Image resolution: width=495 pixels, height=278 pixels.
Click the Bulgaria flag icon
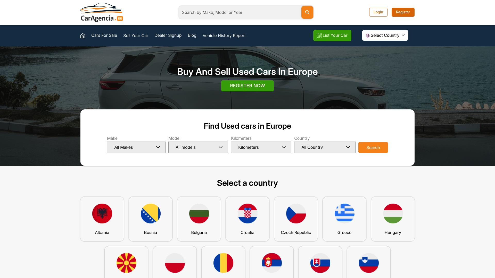pyautogui.click(x=199, y=213)
